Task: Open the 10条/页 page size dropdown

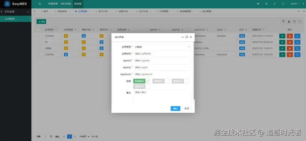Action: (x=84, y=136)
